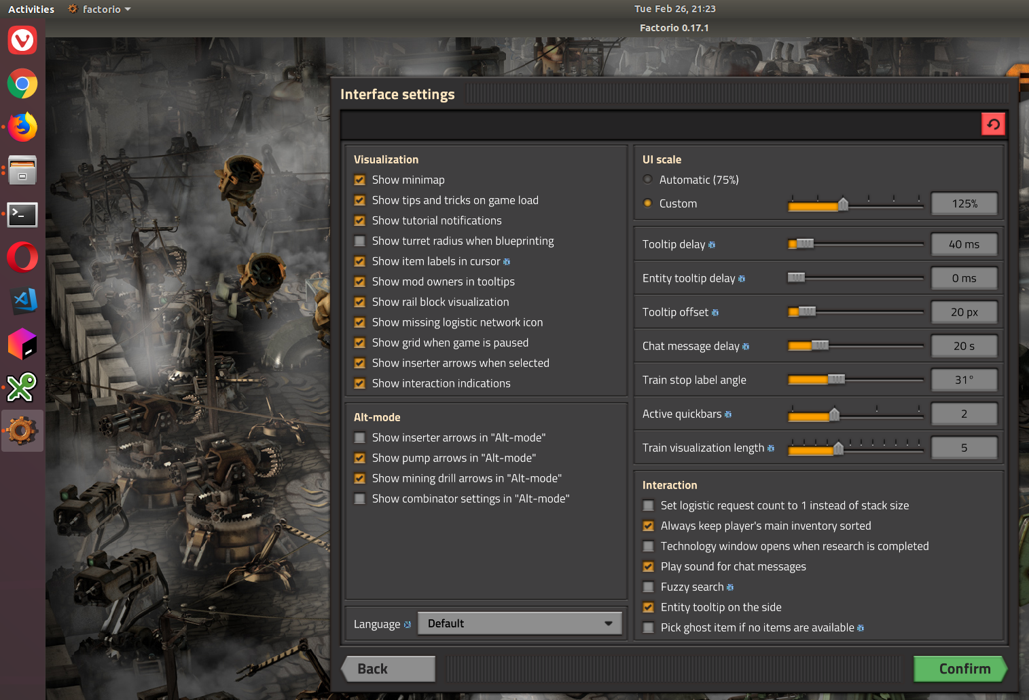Open Terminal from the dock
1029x700 pixels.
point(22,214)
